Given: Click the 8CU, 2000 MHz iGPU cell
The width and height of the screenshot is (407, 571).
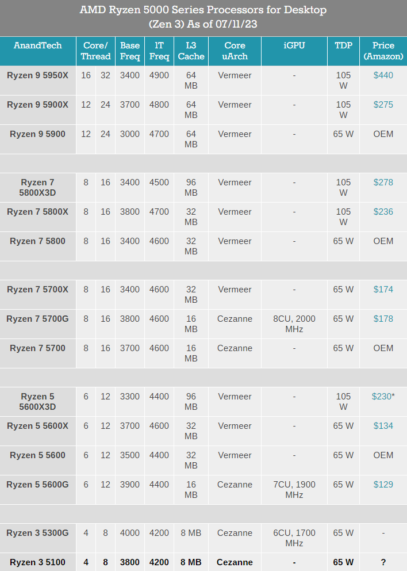Looking at the screenshot, I should click(x=294, y=324).
